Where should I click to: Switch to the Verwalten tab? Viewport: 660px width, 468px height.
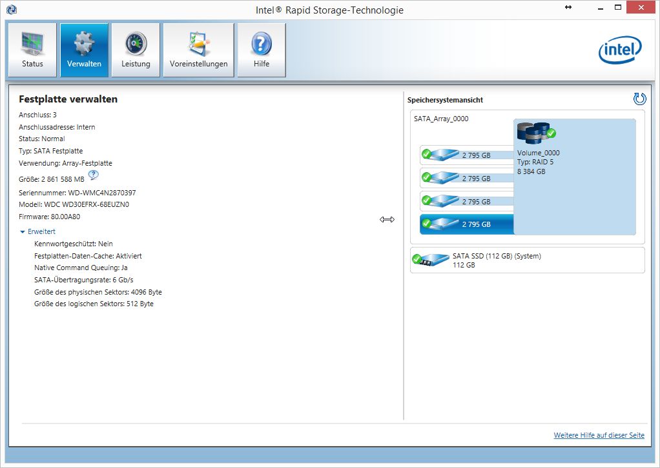pos(84,50)
